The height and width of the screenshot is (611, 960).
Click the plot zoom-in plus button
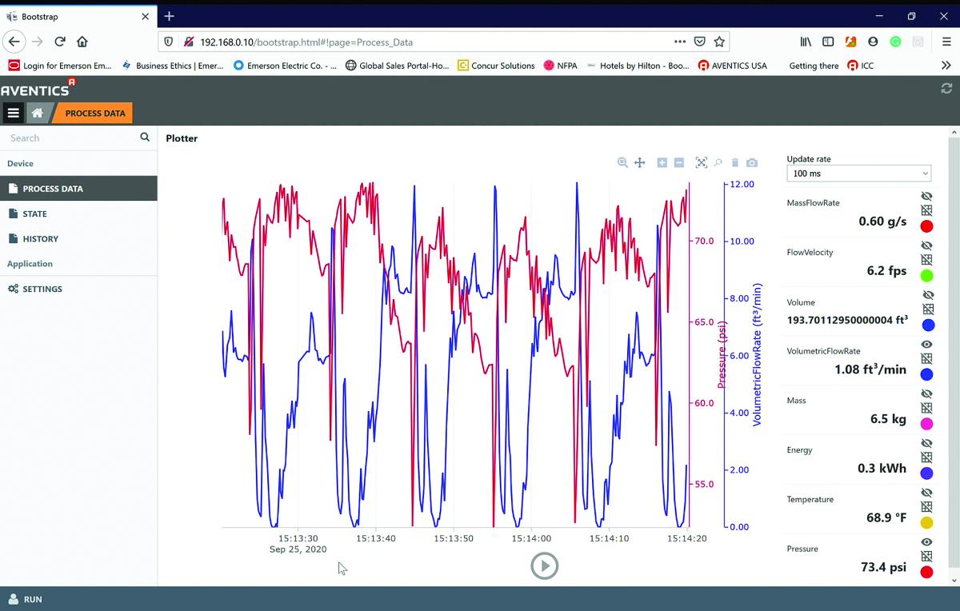[x=662, y=162]
